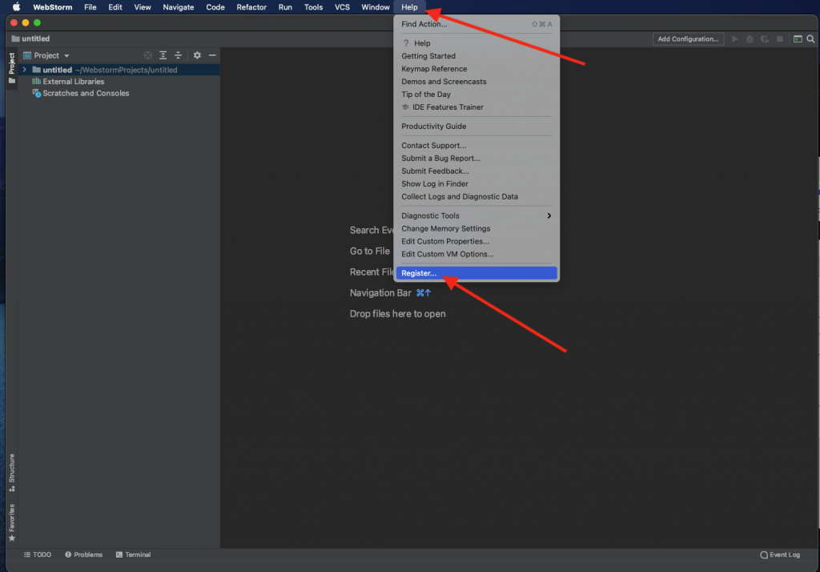The image size is (820, 572).
Task: Click the Structure tool window icon
Action: pyautogui.click(x=12, y=489)
